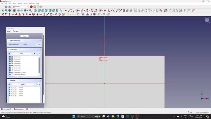Select the radius/diameter constraint tool
Screen dimensions: 211x119
tap(51, 14)
